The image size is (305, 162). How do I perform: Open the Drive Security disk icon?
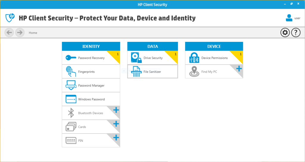tap(136, 58)
